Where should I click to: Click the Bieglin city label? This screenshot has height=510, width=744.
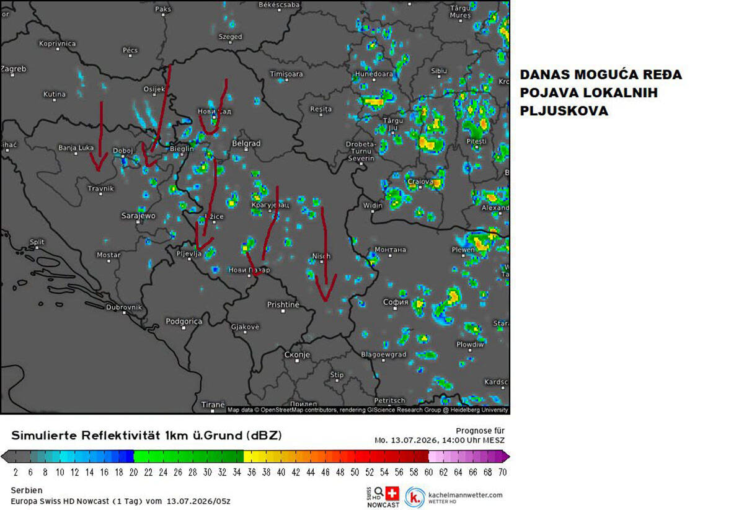[x=182, y=149]
